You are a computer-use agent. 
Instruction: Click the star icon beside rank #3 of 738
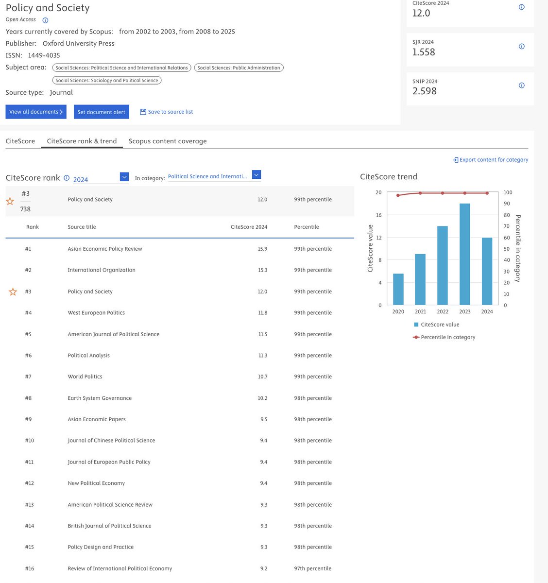10,201
